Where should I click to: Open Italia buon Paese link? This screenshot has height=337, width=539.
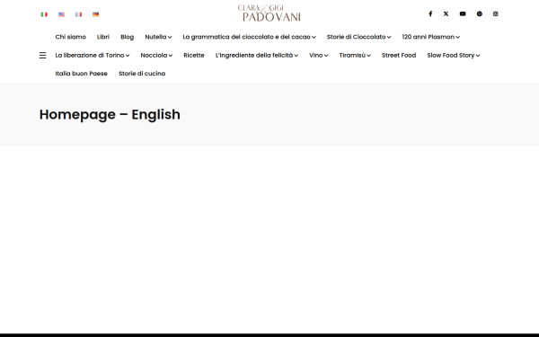pos(81,74)
